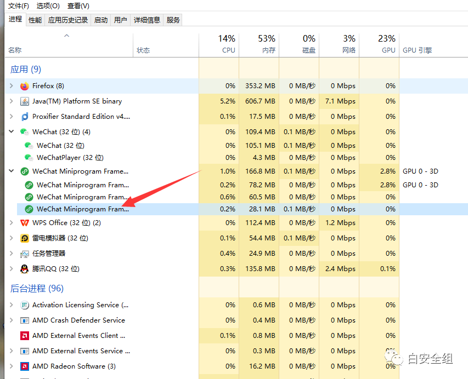Screen dimensions: 468x379
Task: Click icon of WeChat Miniprogram using 60.5 MB
Action: (29, 197)
